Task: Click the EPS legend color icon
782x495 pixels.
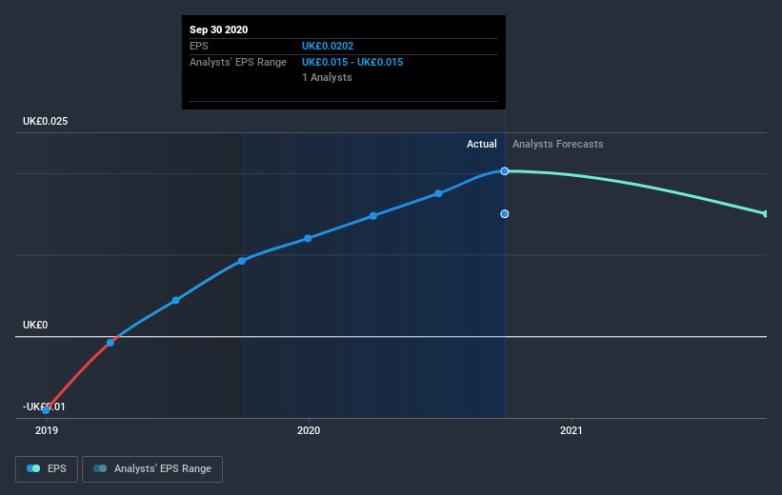Action: pyautogui.click(x=33, y=468)
